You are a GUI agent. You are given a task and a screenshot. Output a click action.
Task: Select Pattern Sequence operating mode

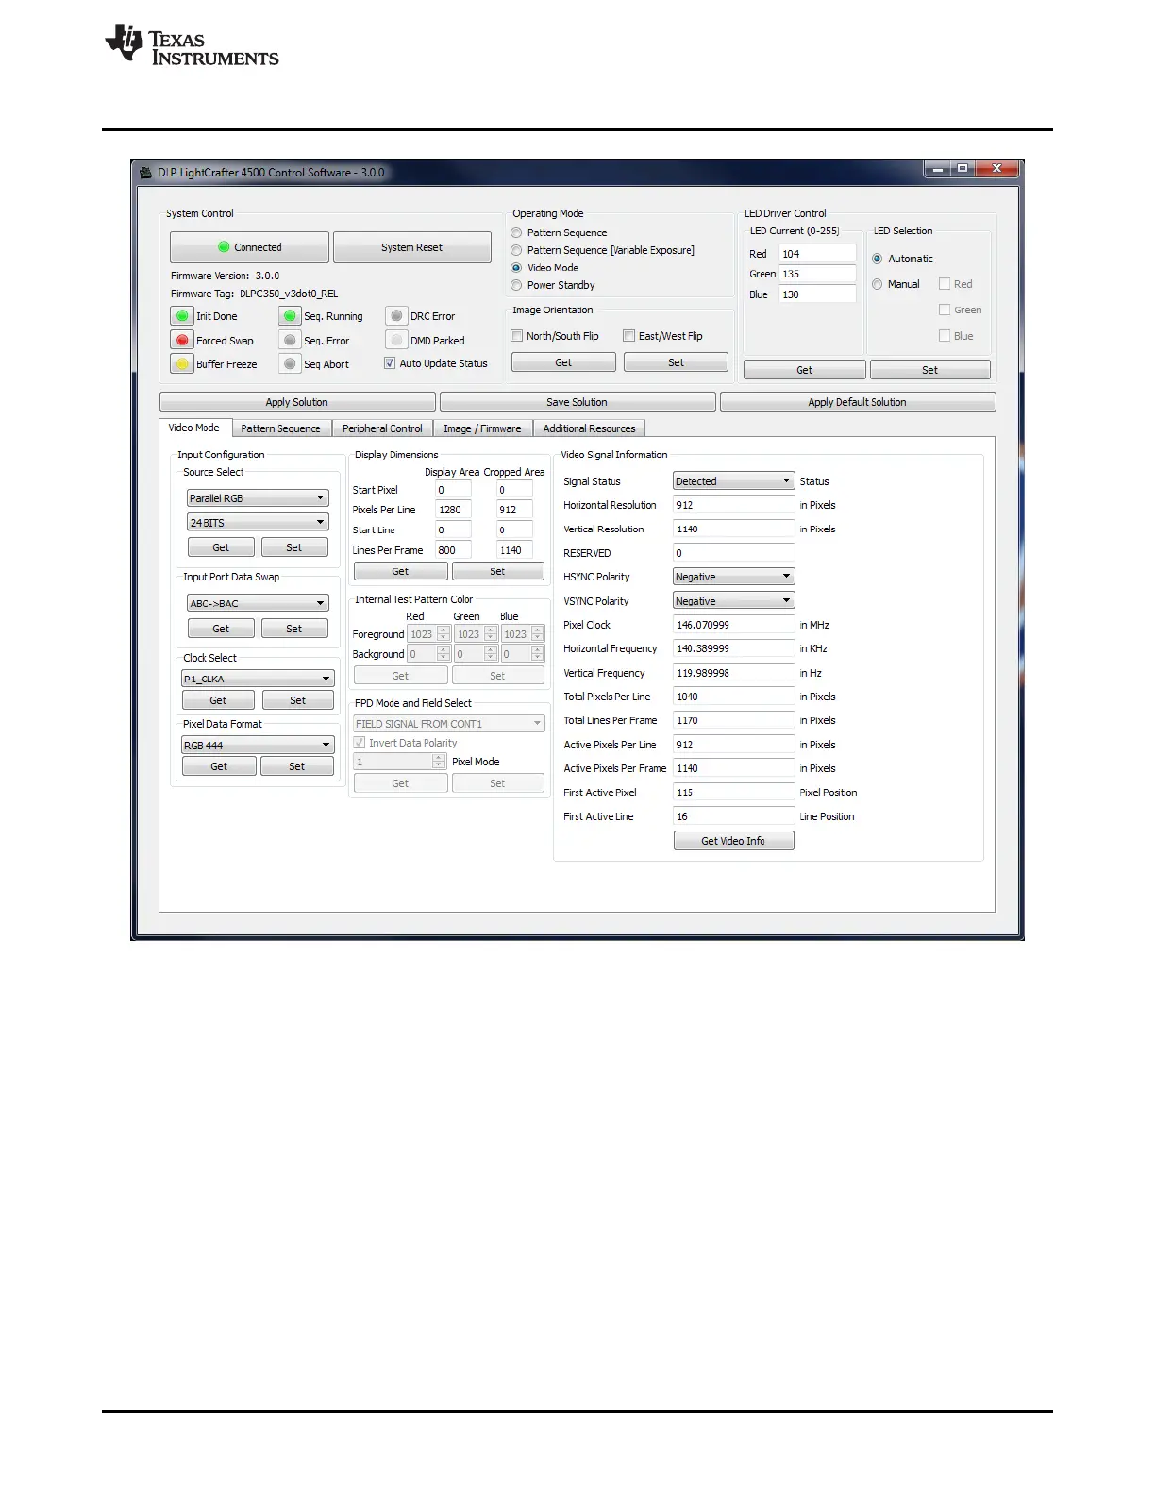pyautogui.click(x=516, y=233)
